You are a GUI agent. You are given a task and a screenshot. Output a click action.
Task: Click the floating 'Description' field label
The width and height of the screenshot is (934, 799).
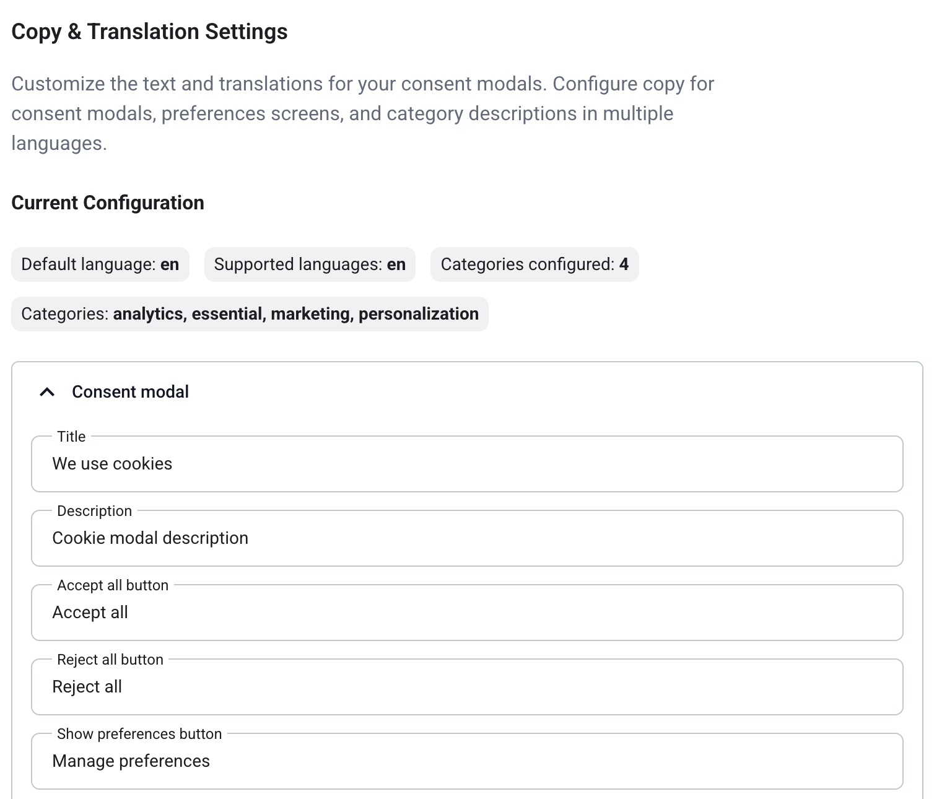pos(94,511)
